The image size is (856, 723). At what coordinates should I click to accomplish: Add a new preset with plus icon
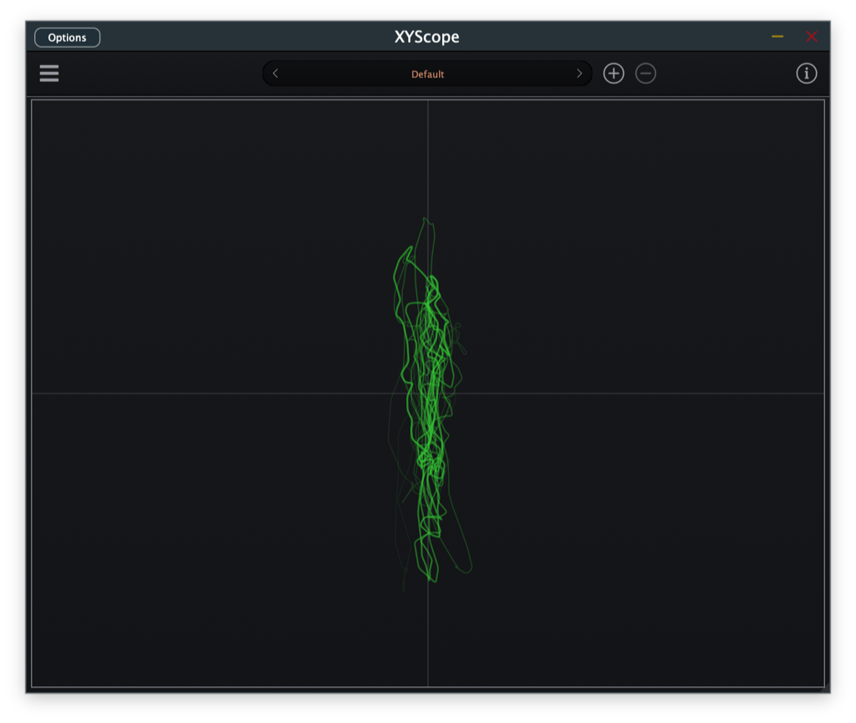(614, 74)
